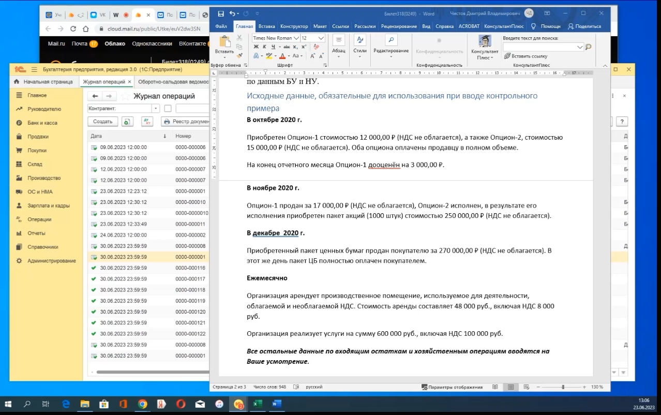This screenshot has height=415, width=661.
Task: Click the Создать button in the journal
Action: click(x=103, y=122)
